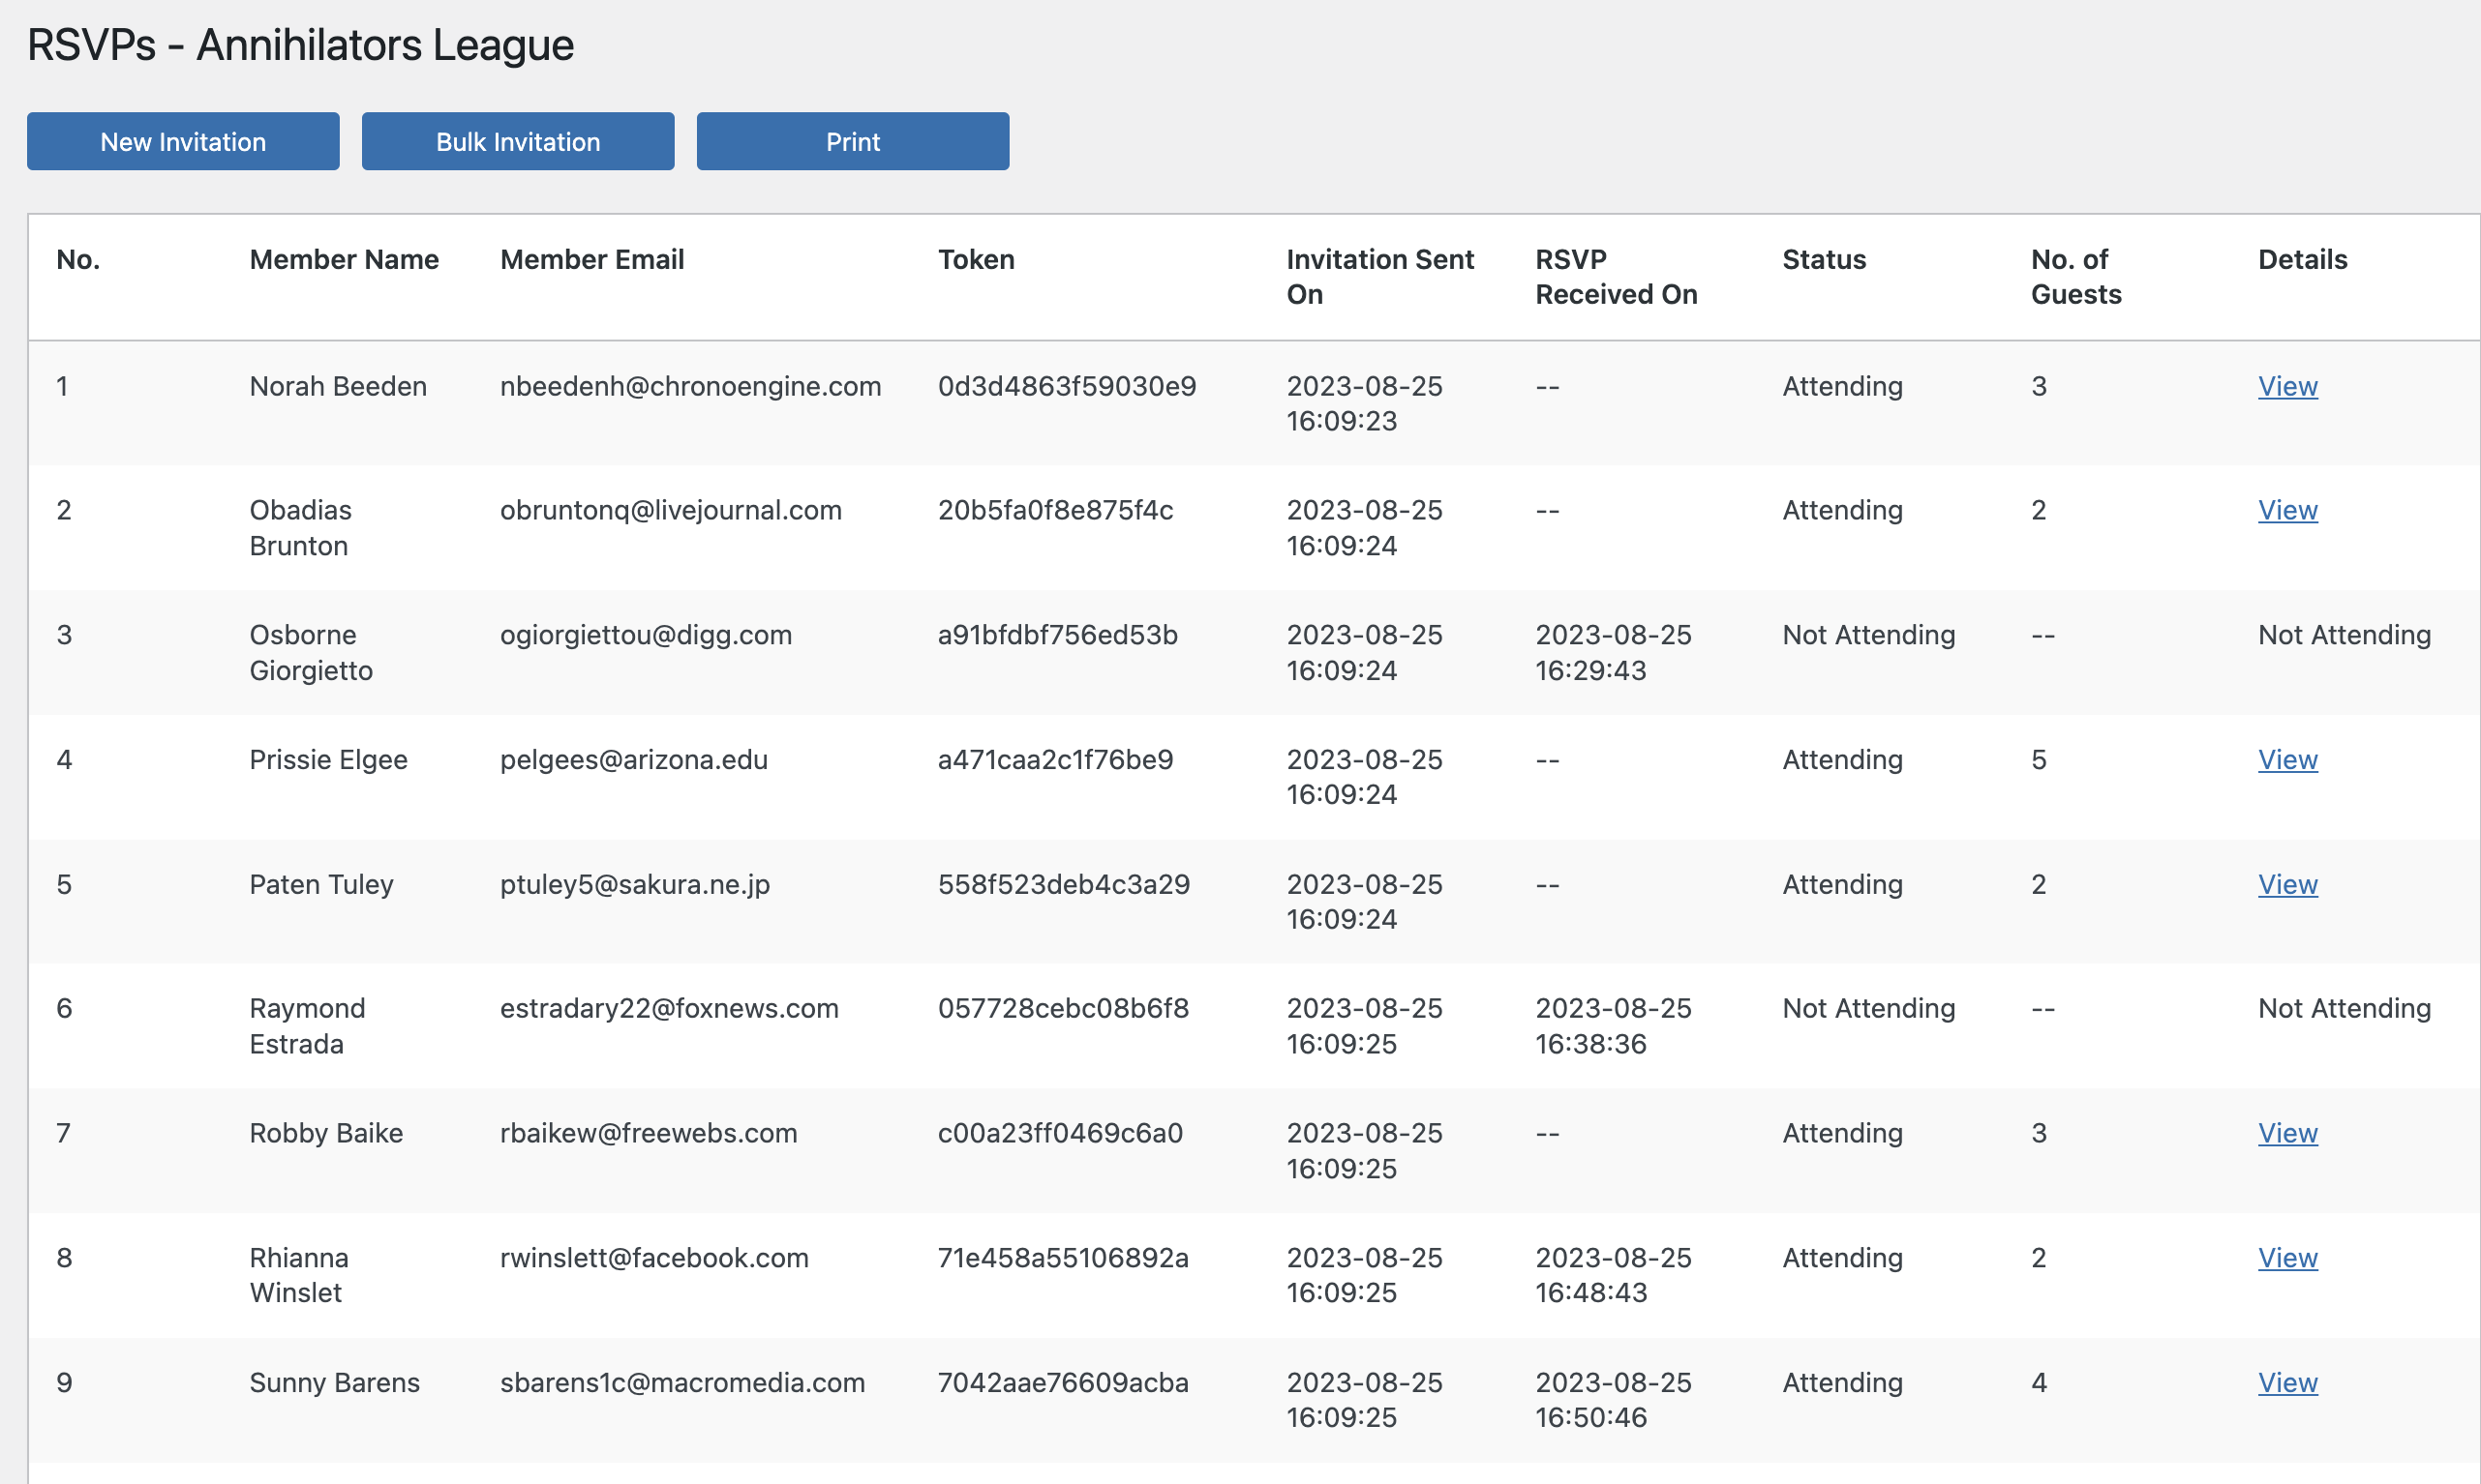This screenshot has height=1484, width=2481.
Task: Open Rhianna Winslet's View link
Action: click(x=2287, y=1257)
